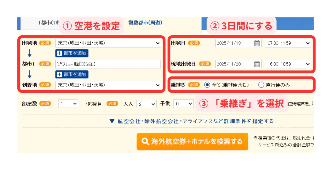Change the 部屋数 room count dropdown

pos(68,104)
